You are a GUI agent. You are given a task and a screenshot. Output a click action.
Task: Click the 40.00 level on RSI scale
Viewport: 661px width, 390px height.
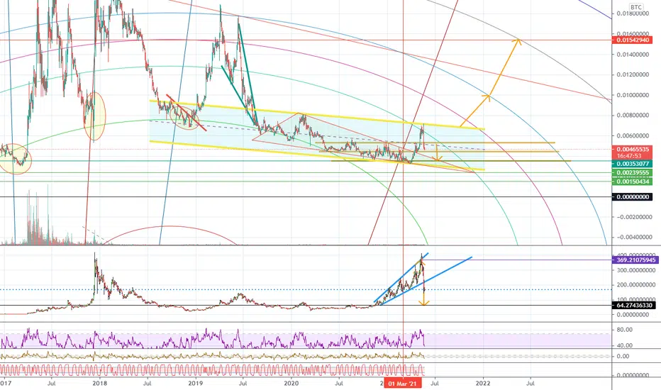point(624,345)
